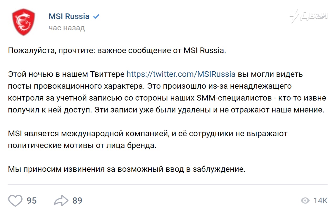The height and width of the screenshot is (213, 336).
Task: Click the 14K views count
Action: pos(321,201)
